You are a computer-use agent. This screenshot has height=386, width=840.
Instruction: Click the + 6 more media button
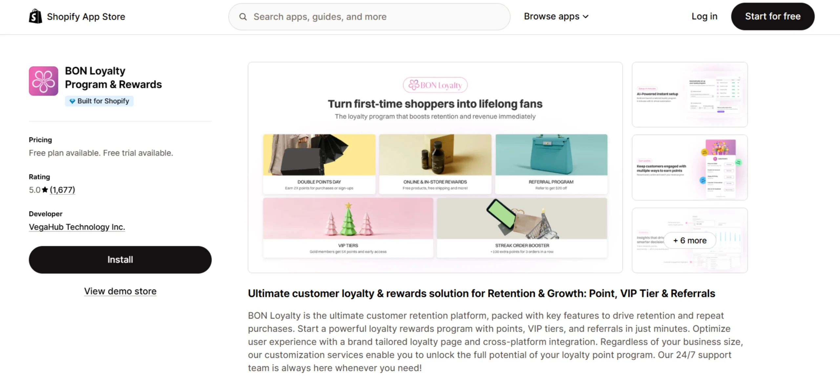coord(689,240)
